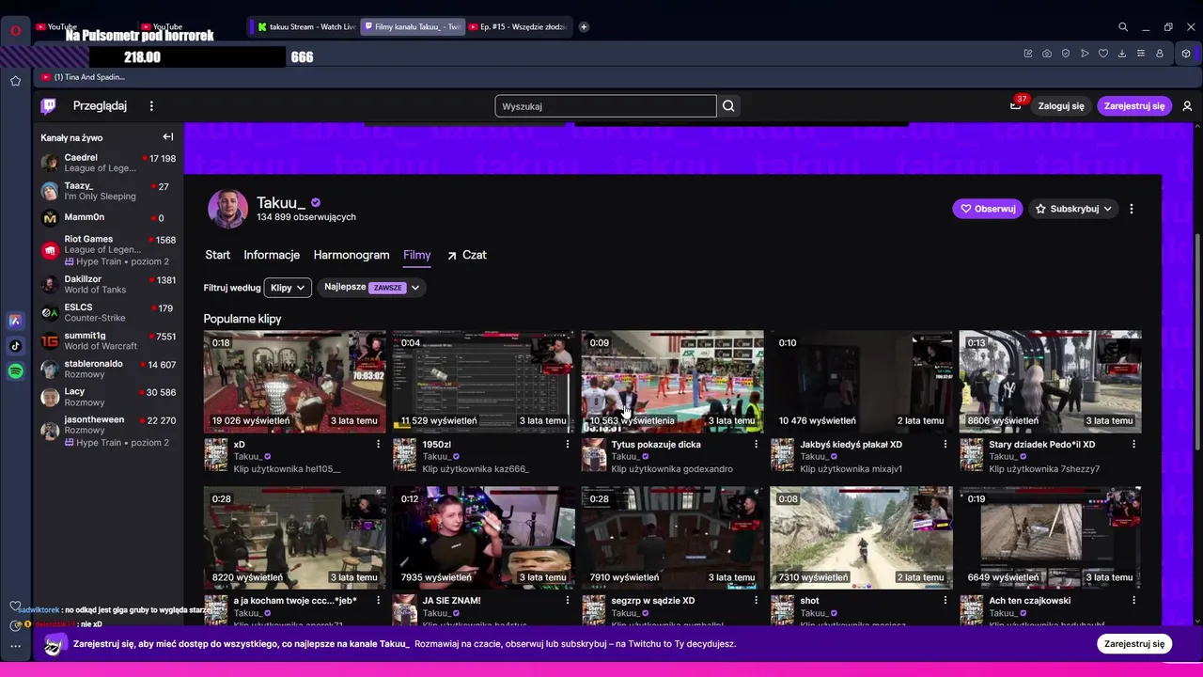
Task: Switch to the Start channel tab
Action: (x=217, y=255)
